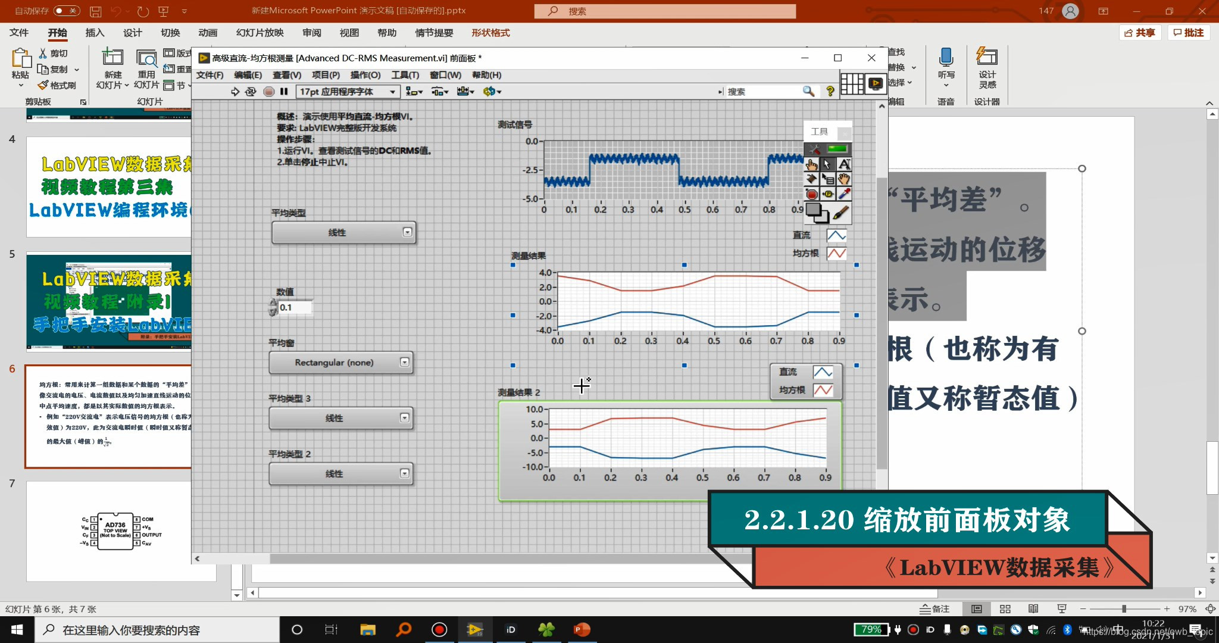Open the 17pt application font dropdown

348,92
